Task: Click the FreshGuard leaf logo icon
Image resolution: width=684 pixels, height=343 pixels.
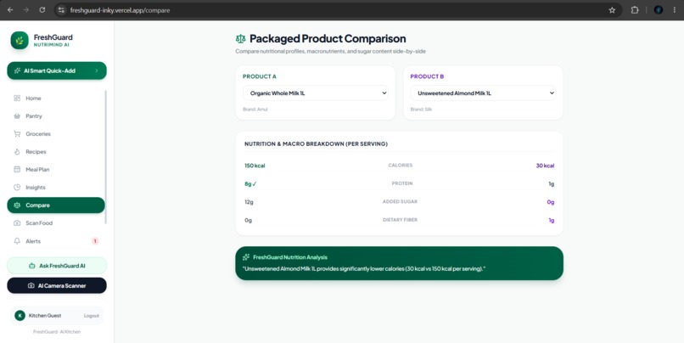Action: [x=20, y=41]
